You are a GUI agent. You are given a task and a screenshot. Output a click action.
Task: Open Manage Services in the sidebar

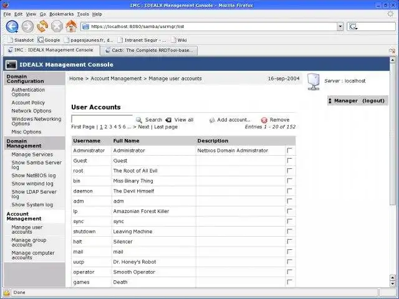[x=32, y=154]
